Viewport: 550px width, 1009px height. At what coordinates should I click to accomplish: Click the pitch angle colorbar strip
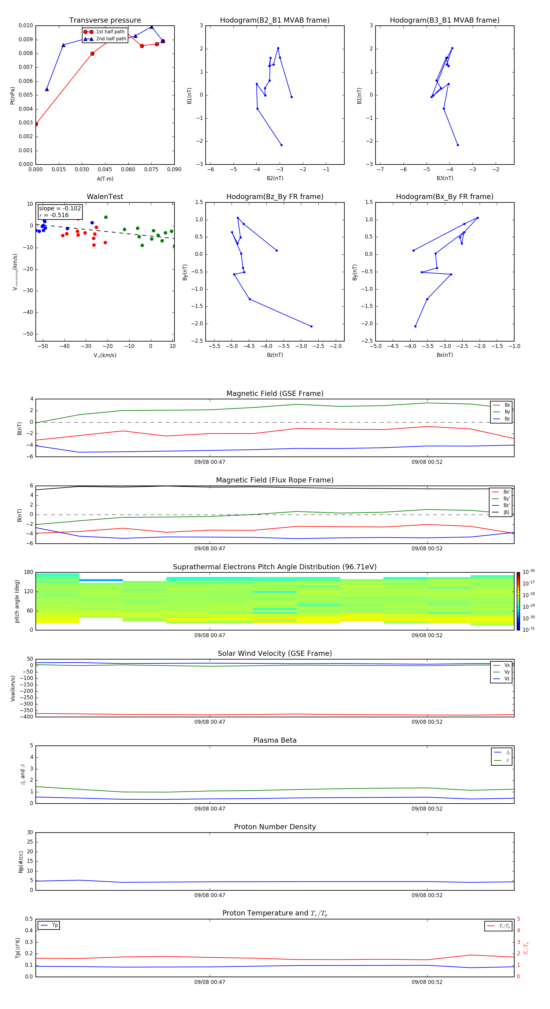[x=518, y=601]
